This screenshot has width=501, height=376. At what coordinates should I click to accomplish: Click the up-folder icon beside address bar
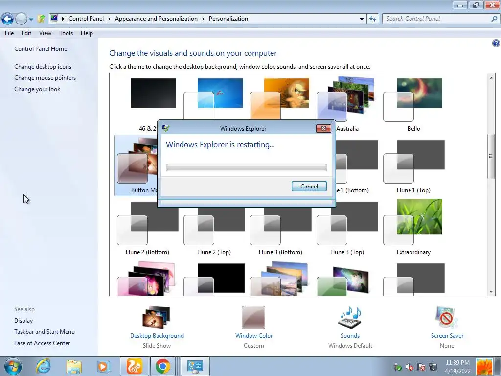pyautogui.click(x=41, y=19)
